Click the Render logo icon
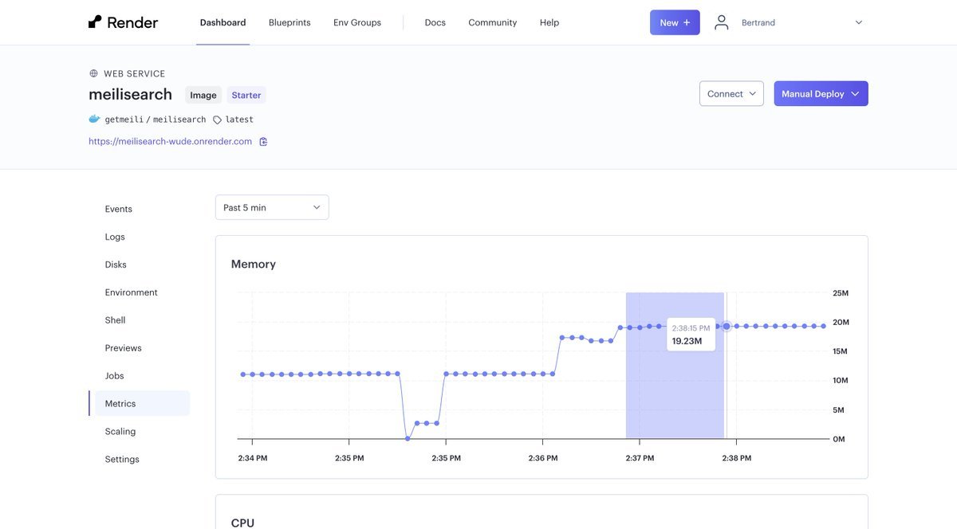Screen dimensions: 957x529 point(95,22)
